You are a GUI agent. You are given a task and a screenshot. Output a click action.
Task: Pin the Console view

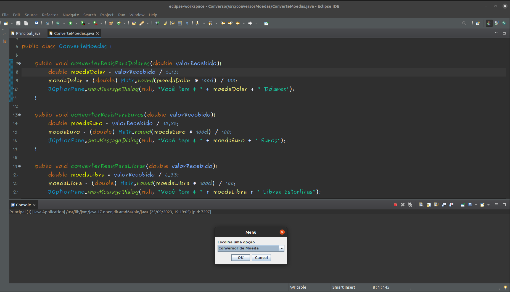(463, 205)
